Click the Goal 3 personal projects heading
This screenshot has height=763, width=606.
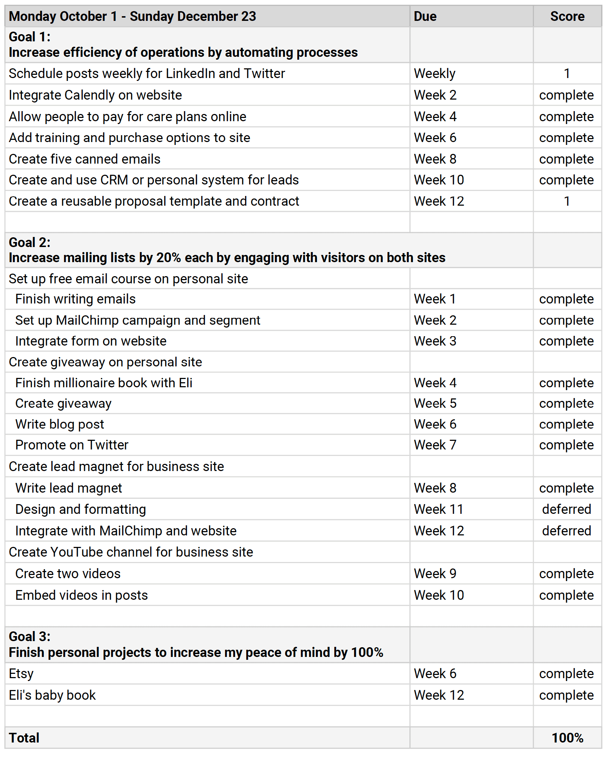[x=196, y=645]
